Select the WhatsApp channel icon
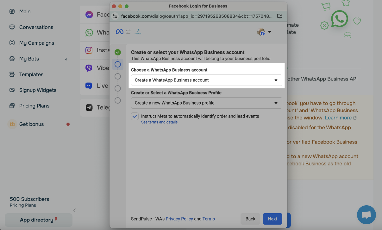Image resolution: width=382 pixels, height=230 pixels. coord(89,32)
